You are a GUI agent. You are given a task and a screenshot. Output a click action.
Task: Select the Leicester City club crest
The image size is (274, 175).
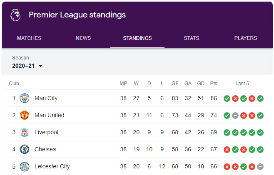point(25,166)
